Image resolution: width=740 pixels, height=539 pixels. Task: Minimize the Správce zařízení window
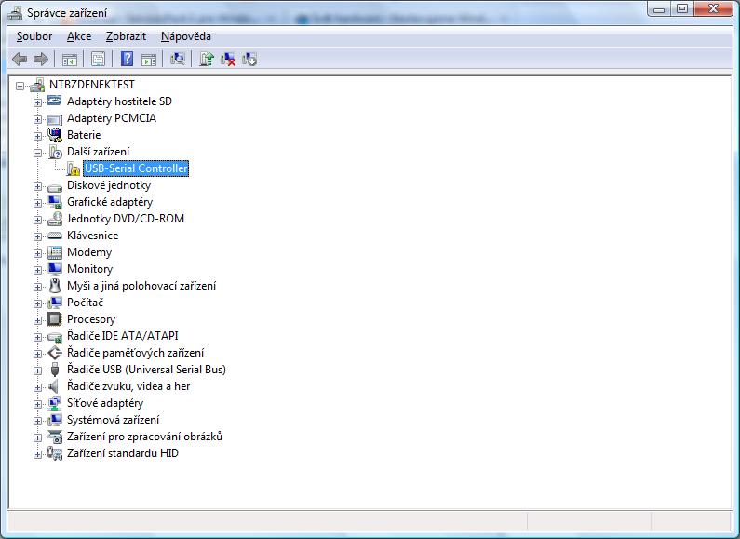pyautogui.click(x=659, y=9)
